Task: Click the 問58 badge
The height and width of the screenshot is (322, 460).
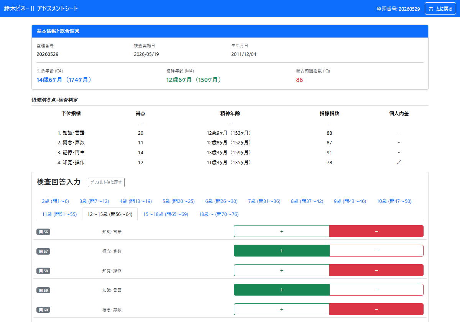Action: pos(43,271)
